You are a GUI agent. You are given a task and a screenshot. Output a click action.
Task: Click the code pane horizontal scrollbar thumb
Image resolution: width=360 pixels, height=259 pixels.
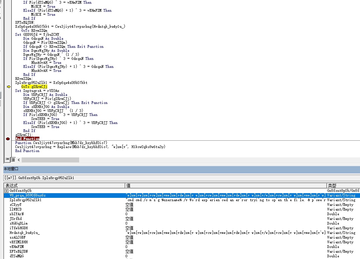(x=50, y=160)
